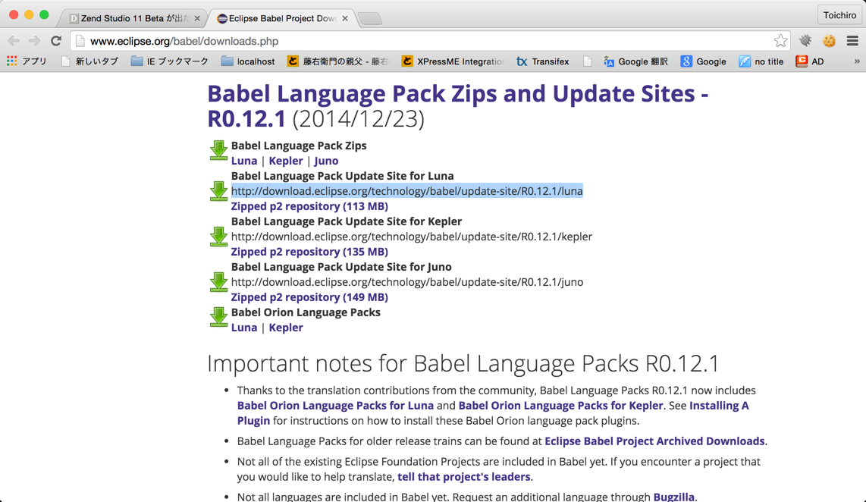The image size is (866, 502).
Task: Open the Luna link under Language Pack Zips
Action: point(244,161)
